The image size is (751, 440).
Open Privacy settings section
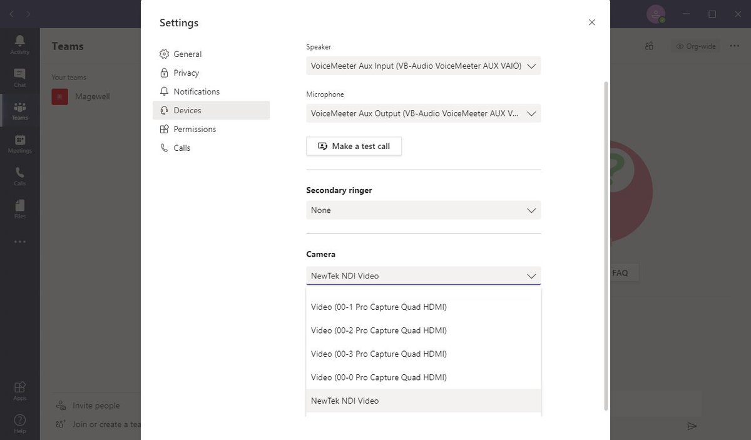click(x=211, y=73)
